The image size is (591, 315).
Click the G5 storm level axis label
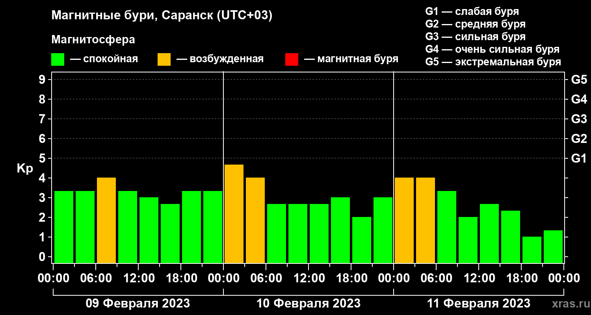click(x=579, y=80)
